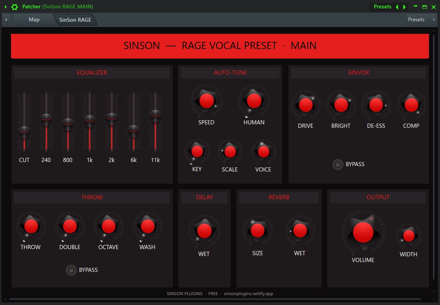Image resolution: width=440 pixels, height=305 pixels.
Task: Toggle the SinVox BYPASS button
Action: (x=338, y=164)
